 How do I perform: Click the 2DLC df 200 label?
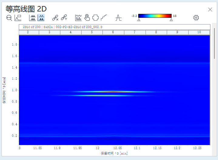[32, 27]
